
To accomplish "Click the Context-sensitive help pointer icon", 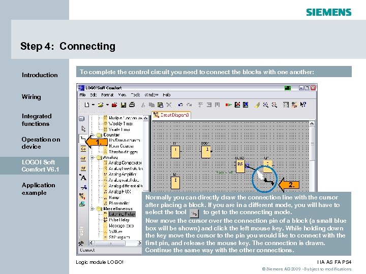I will 303,105.
